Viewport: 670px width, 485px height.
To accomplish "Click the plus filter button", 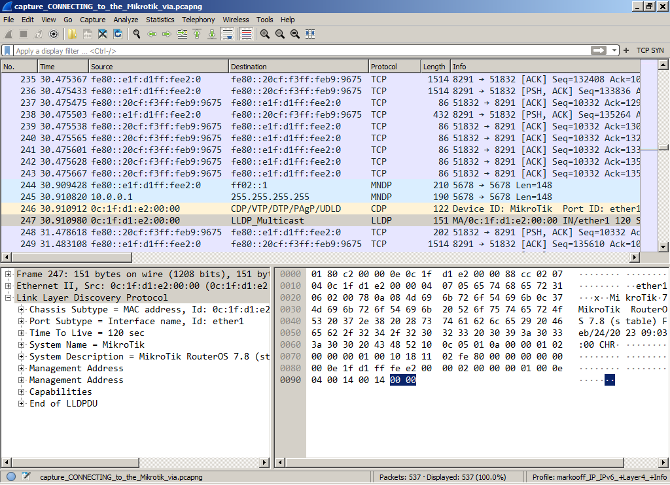I will click(x=626, y=50).
